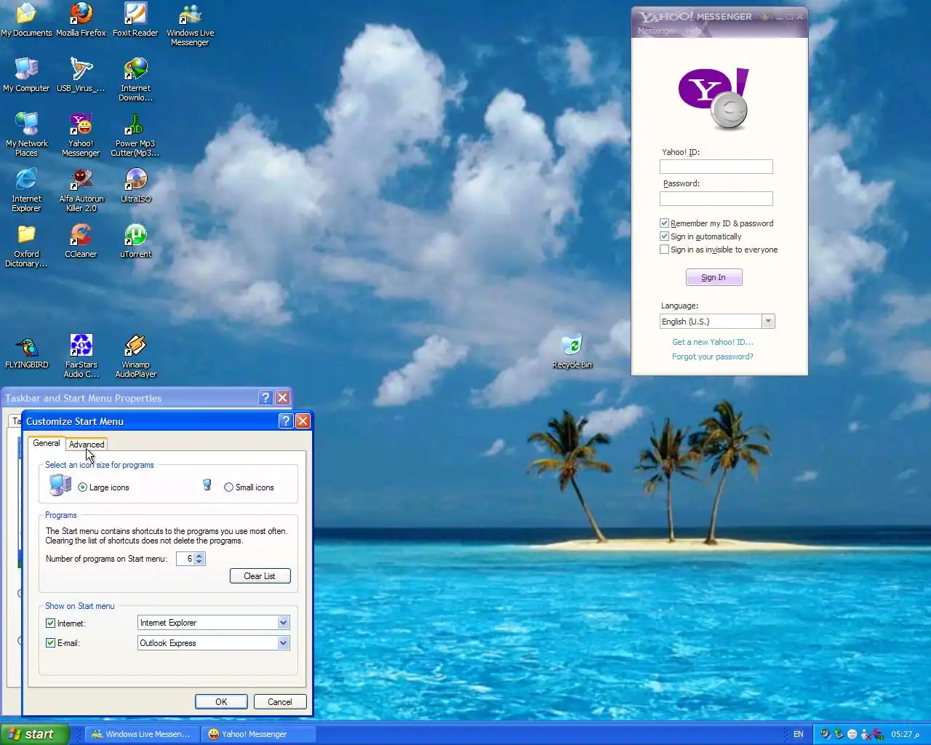
Task: Select the Small icons radio button
Action: pos(228,487)
